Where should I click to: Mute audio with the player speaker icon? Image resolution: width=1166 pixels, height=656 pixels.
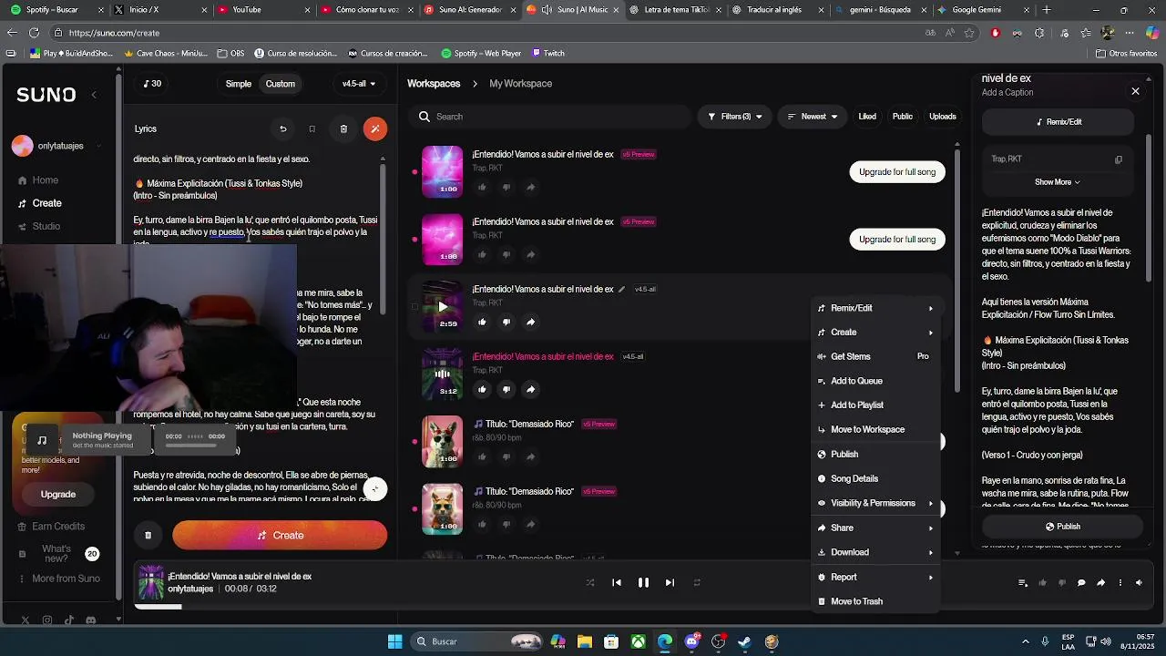point(1139,583)
